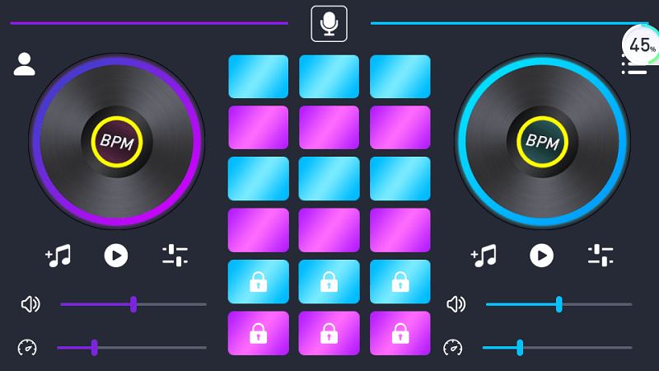Open the user profile icon
Screen dimensions: 659x371
coord(25,64)
